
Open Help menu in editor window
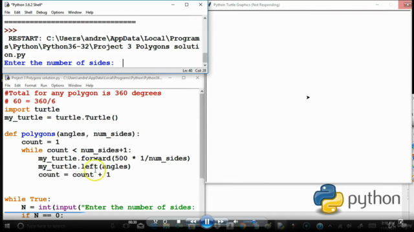click(89, 86)
